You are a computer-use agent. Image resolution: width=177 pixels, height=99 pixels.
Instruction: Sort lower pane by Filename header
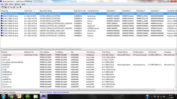[12, 52]
